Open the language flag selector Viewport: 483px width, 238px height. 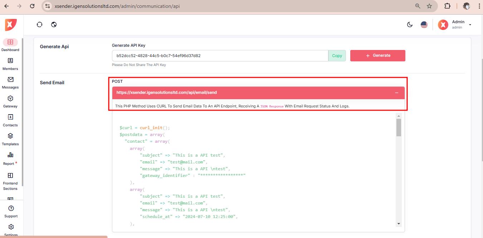click(x=424, y=25)
